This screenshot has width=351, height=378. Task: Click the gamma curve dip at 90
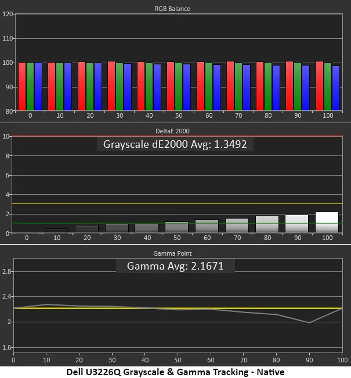(309, 322)
